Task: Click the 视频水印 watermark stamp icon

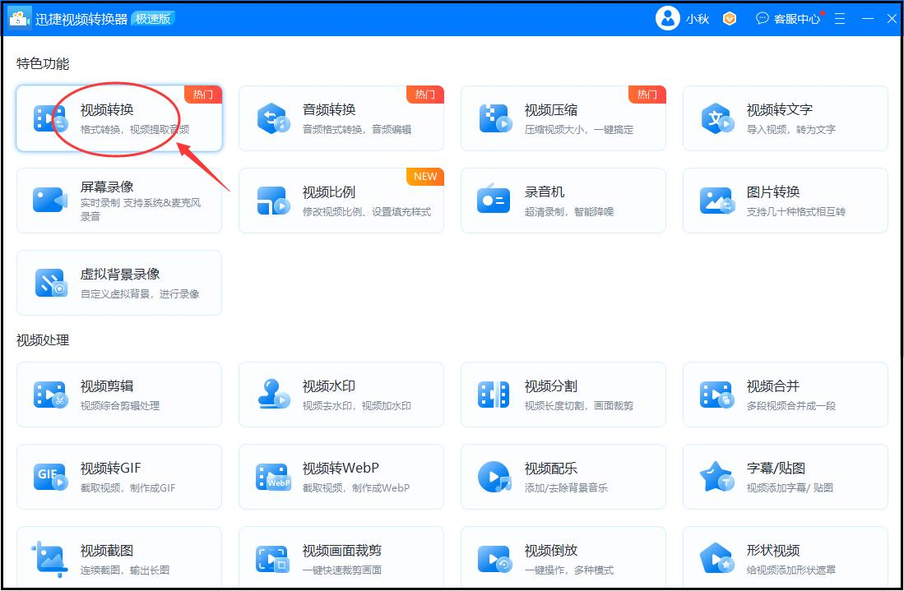Action: tap(273, 395)
